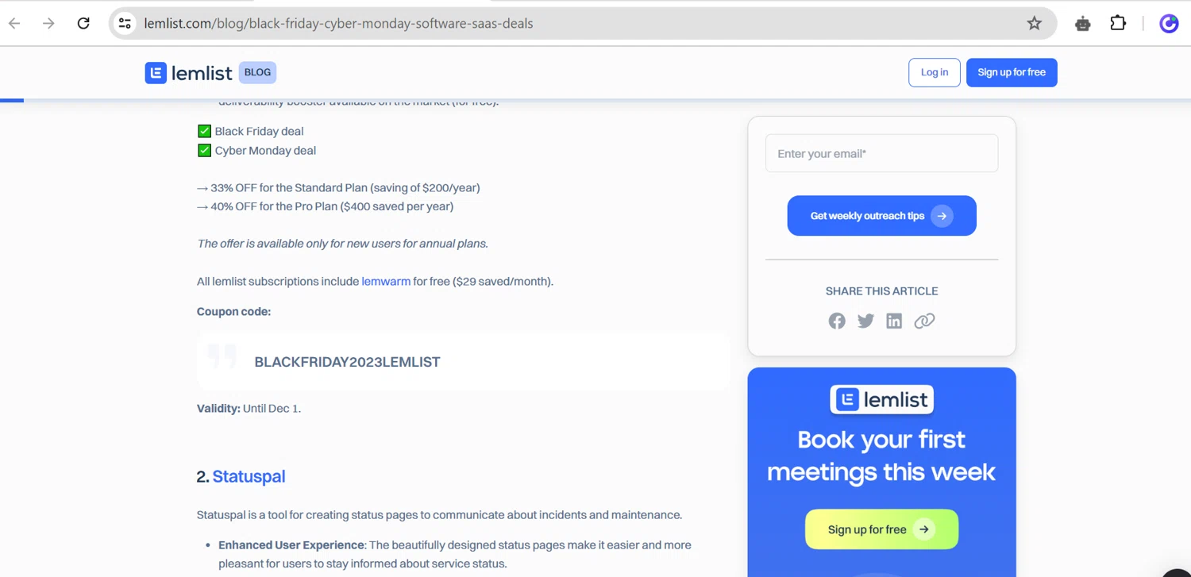Click the Log in button
The image size is (1191, 577).
pyautogui.click(x=935, y=72)
